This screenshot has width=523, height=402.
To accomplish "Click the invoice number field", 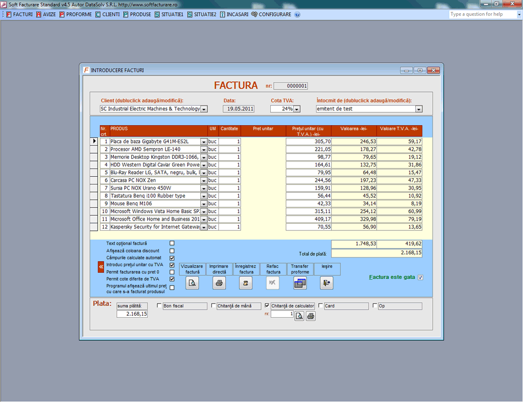I will [x=291, y=86].
